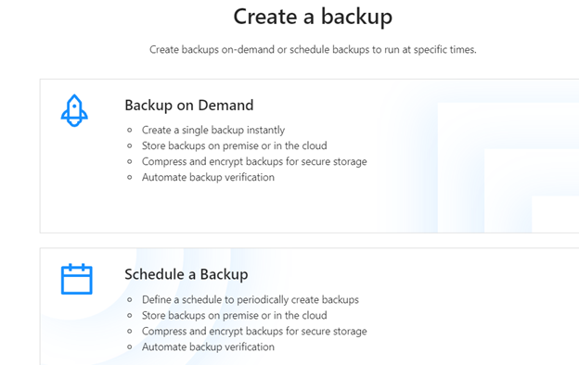Click the Create a backup page title
This screenshot has width=579, height=365.
313,17
